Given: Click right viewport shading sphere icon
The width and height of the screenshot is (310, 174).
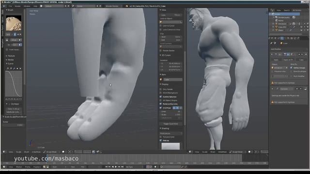Looking at the screenshot, I should click(x=249, y=152).
